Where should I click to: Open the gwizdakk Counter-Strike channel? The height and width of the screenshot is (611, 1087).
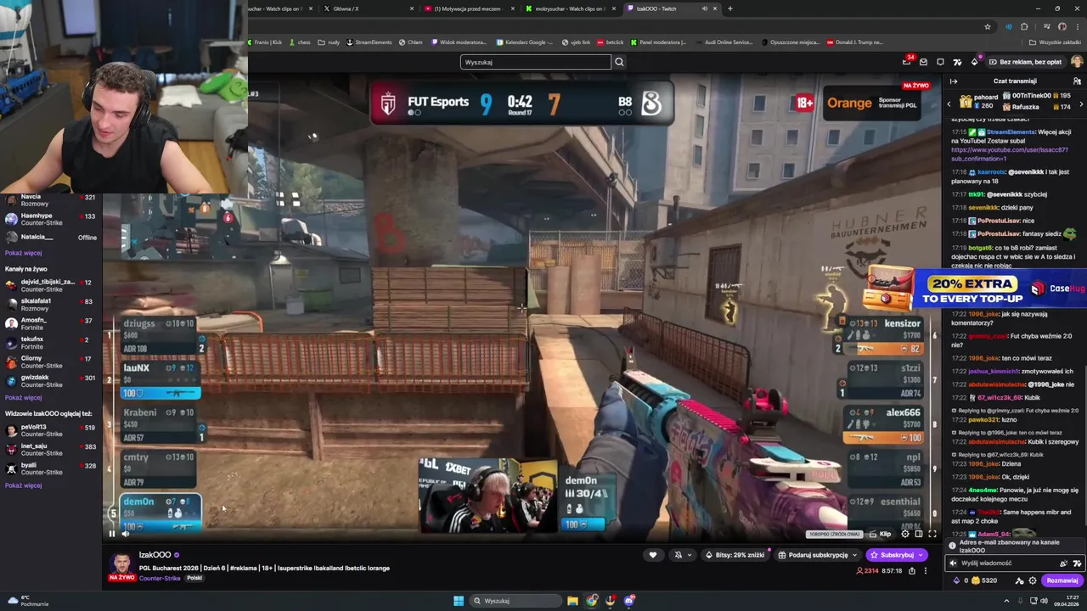coord(51,381)
